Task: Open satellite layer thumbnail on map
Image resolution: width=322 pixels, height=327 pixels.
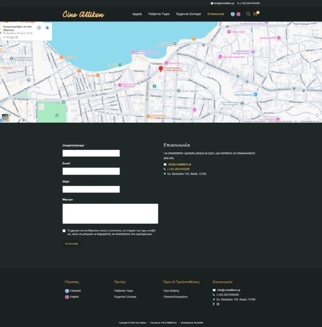Action: tap(5, 117)
